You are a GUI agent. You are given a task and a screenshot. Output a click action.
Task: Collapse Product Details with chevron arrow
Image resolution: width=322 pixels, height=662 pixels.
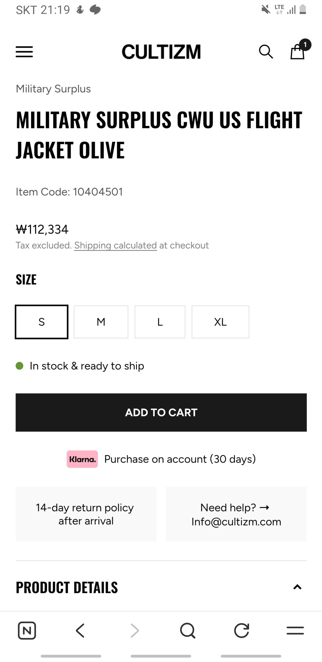(x=297, y=587)
